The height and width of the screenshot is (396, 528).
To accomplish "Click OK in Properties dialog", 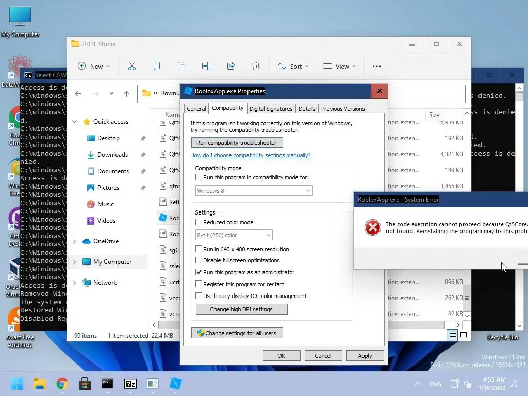I will click(282, 356).
